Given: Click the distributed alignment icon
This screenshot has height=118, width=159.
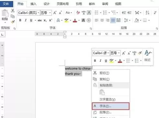Looking at the screenshot, I should click(x=119, y=20).
